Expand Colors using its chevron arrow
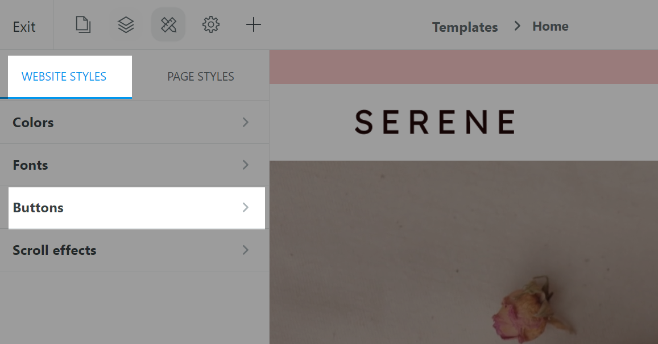Image resolution: width=658 pixels, height=344 pixels. pos(246,123)
